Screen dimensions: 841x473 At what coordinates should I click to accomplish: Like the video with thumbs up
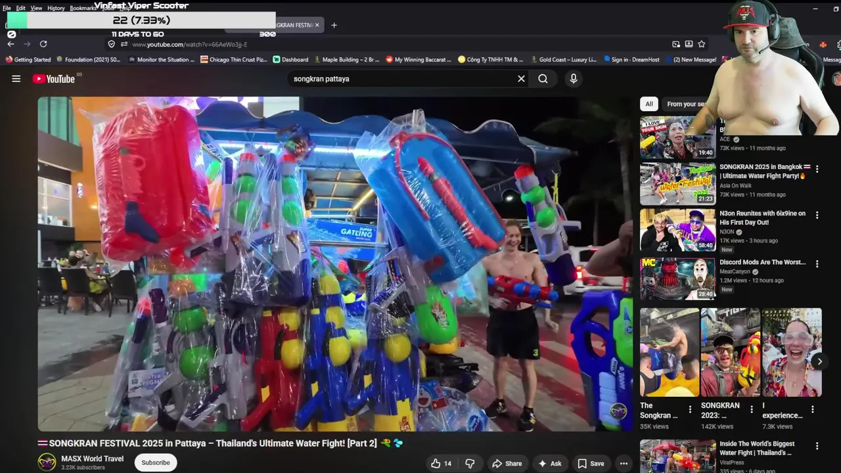pyautogui.click(x=441, y=463)
